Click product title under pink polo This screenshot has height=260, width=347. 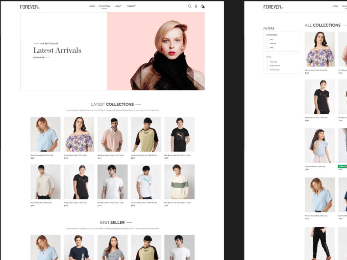coord(110,155)
